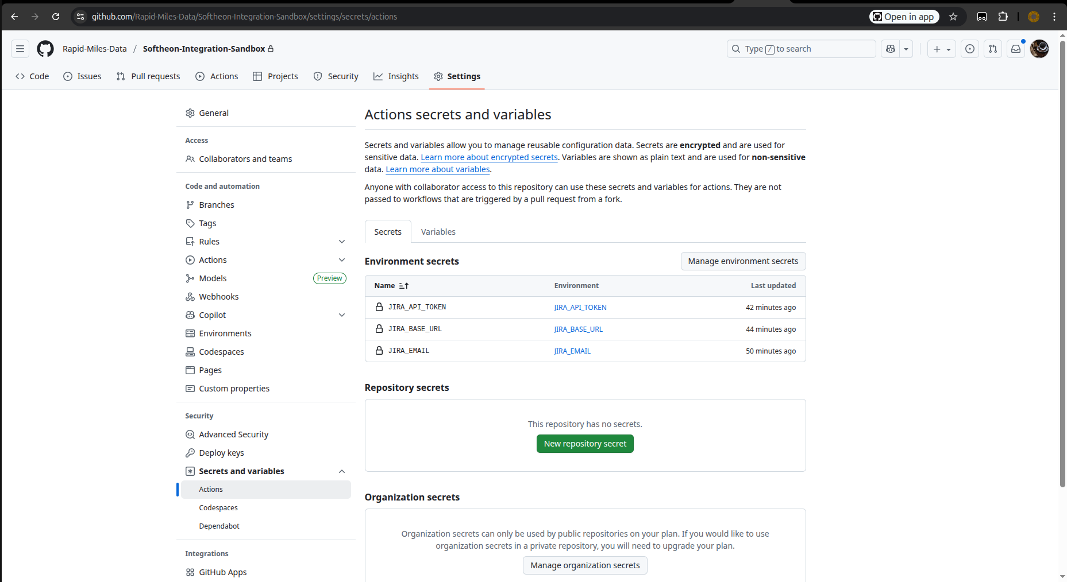Open the Chrome three-dot menu
Viewport: 1067px width, 582px height.
point(1054,17)
